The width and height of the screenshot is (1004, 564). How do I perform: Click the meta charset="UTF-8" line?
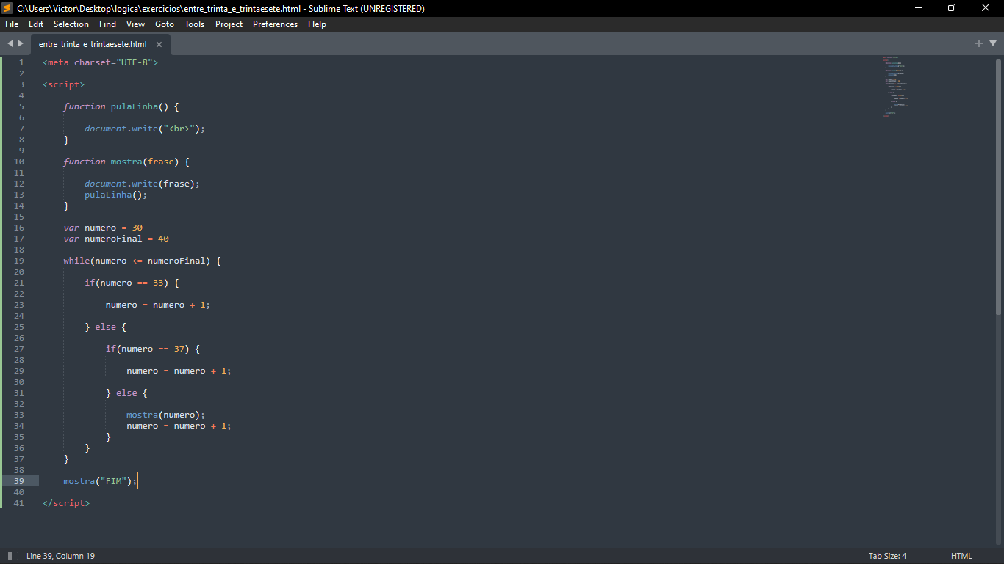100,62
